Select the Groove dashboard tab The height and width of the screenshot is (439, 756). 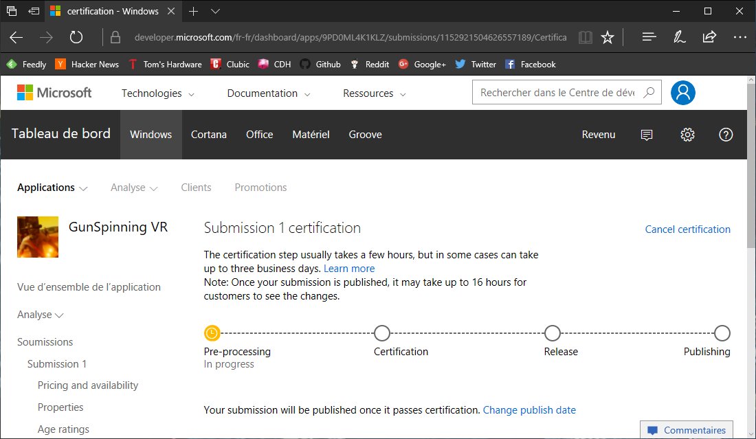[366, 135]
